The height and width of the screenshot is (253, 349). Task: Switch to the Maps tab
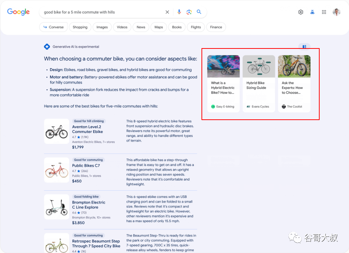pyautogui.click(x=159, y=27)
